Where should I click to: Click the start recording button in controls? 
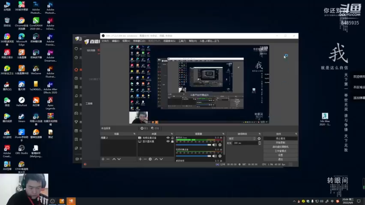point(281,143)
